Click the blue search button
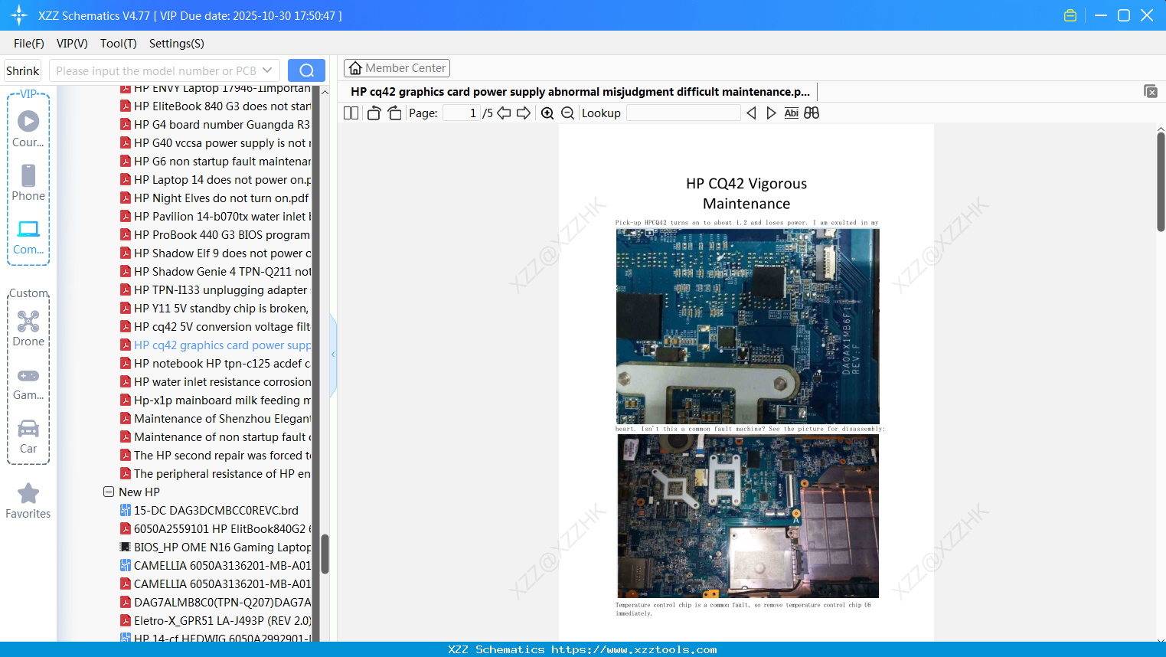Image resolution: width=1166 pixels, height=657 pixels. 306,70
